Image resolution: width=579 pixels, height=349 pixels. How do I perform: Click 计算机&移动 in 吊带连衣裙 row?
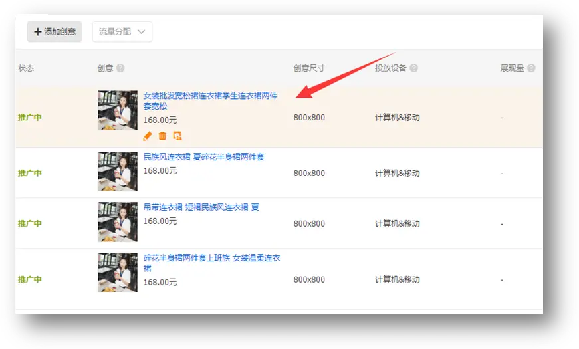pos(398,224)
